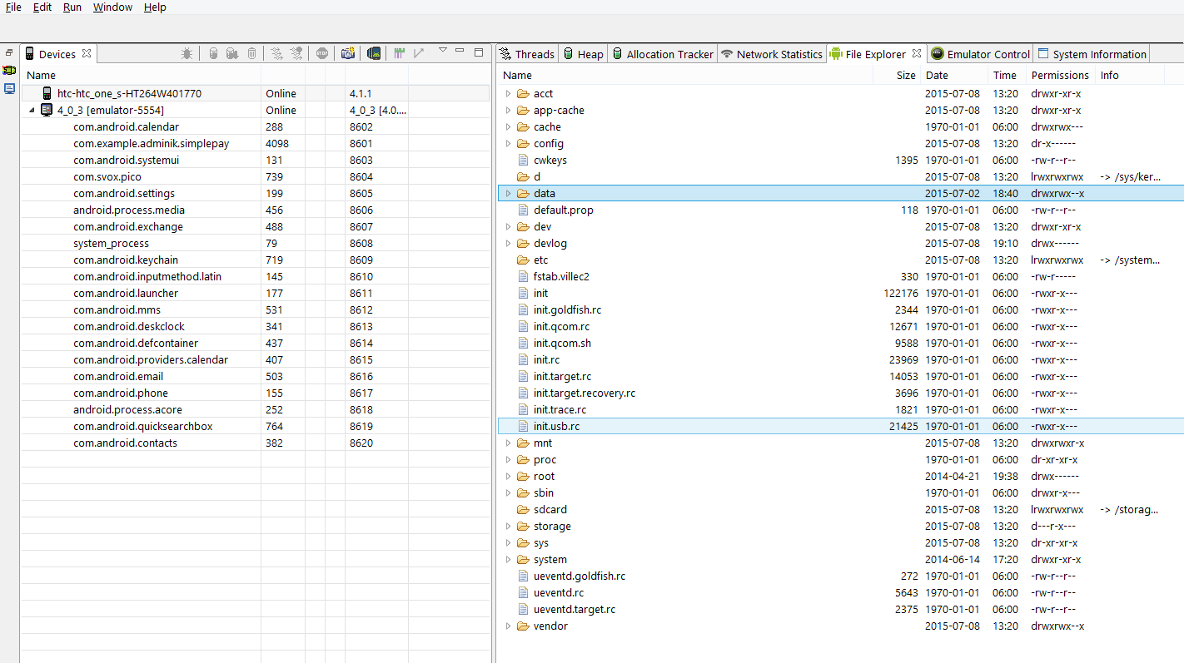Collapse the 4_0_3 emulator process list
Image resolution: width=1184 pixels, height=663 pixels.
[x=32, y=110]
